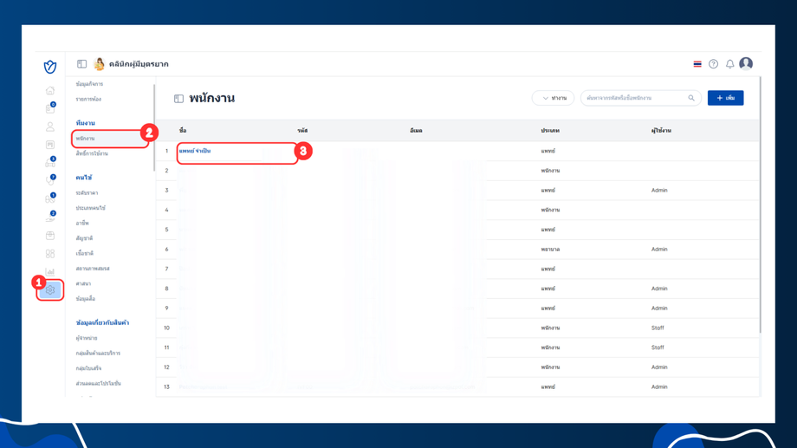Open ข้อมูลกิจการ menu item
This screenshot has width=797, height=448.
(89, 84)
